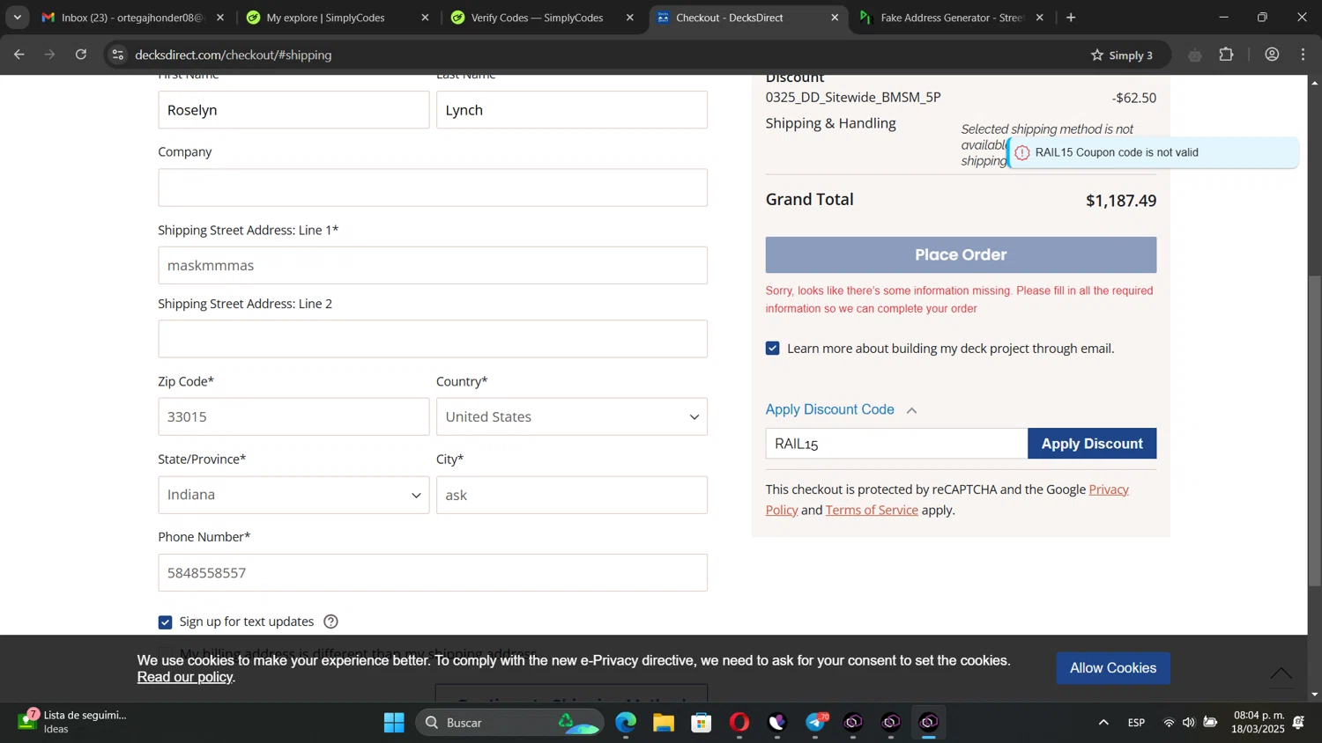
Task: Click Shipping Street Address Line 2 field
Action: (x=433, y=339)
